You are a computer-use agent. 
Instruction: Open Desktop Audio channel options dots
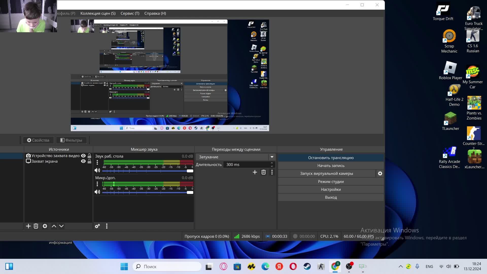[97, 162]
